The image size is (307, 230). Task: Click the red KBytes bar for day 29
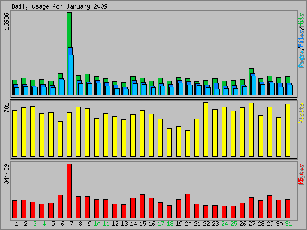(x=269, y=207)
